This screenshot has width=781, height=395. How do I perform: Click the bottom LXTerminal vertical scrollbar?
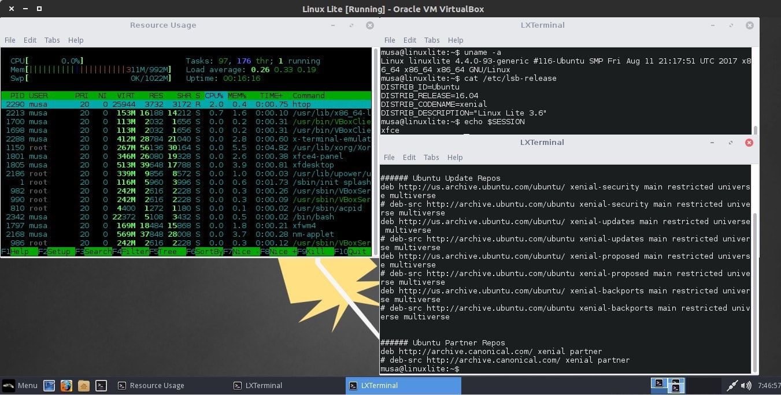pos(754,289)
